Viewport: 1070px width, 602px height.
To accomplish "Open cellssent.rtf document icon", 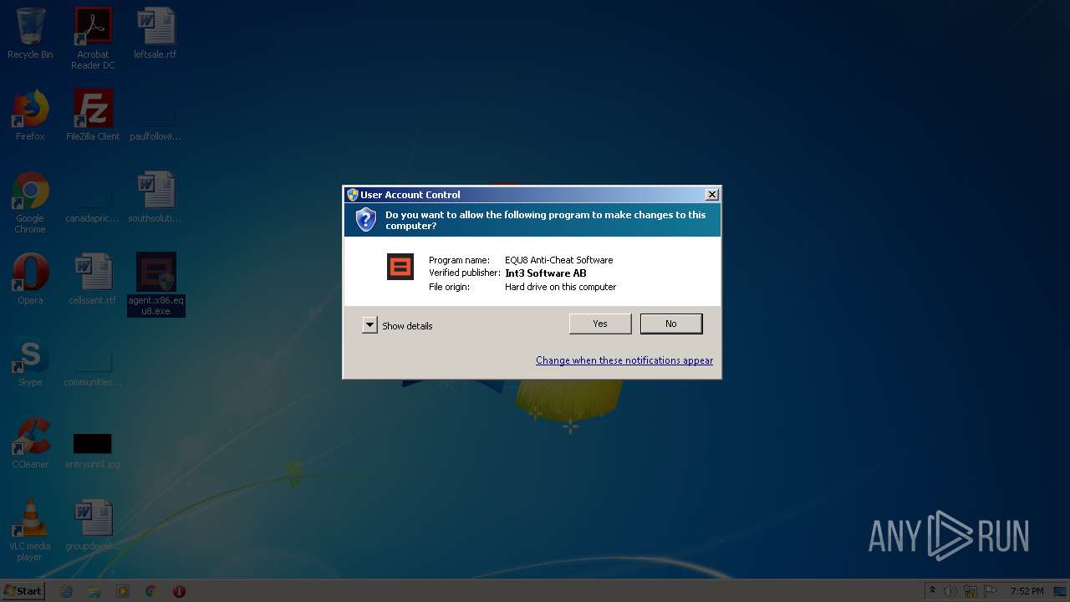I will coord(93,279).
